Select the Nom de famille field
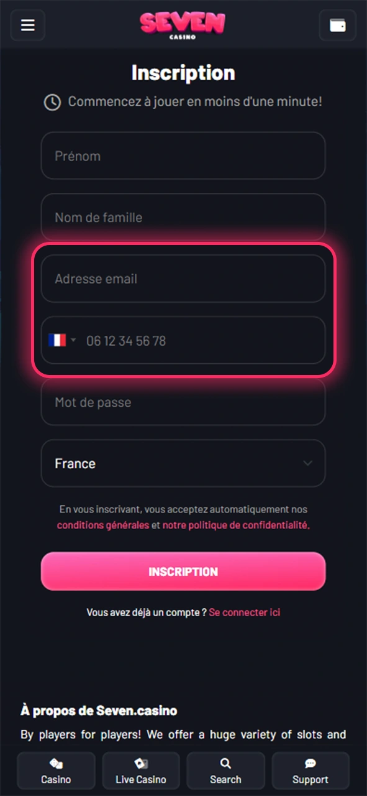 183,217
